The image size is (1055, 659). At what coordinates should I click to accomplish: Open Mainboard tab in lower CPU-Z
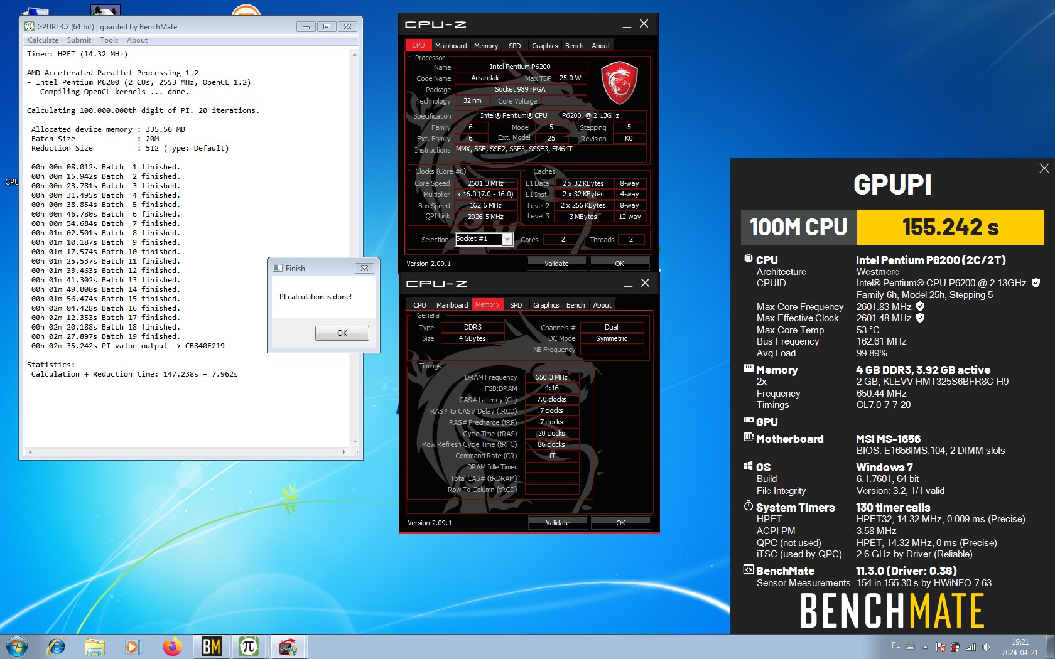point(452,305)
